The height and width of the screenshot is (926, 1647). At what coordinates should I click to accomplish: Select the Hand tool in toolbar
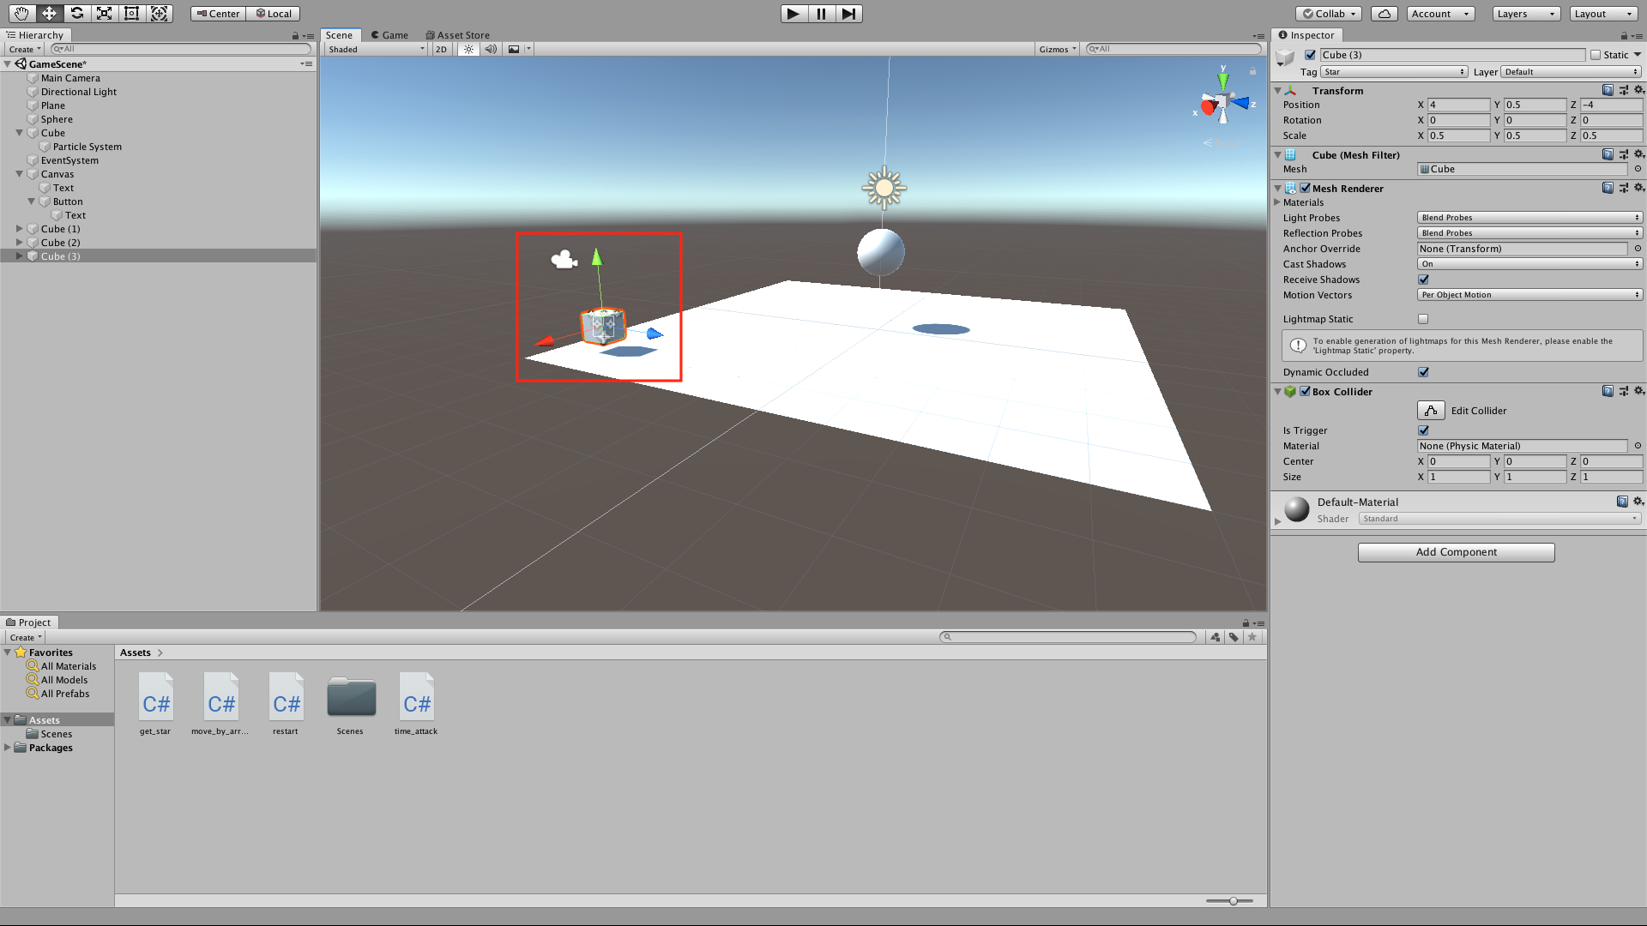click(x=21, y=13)
